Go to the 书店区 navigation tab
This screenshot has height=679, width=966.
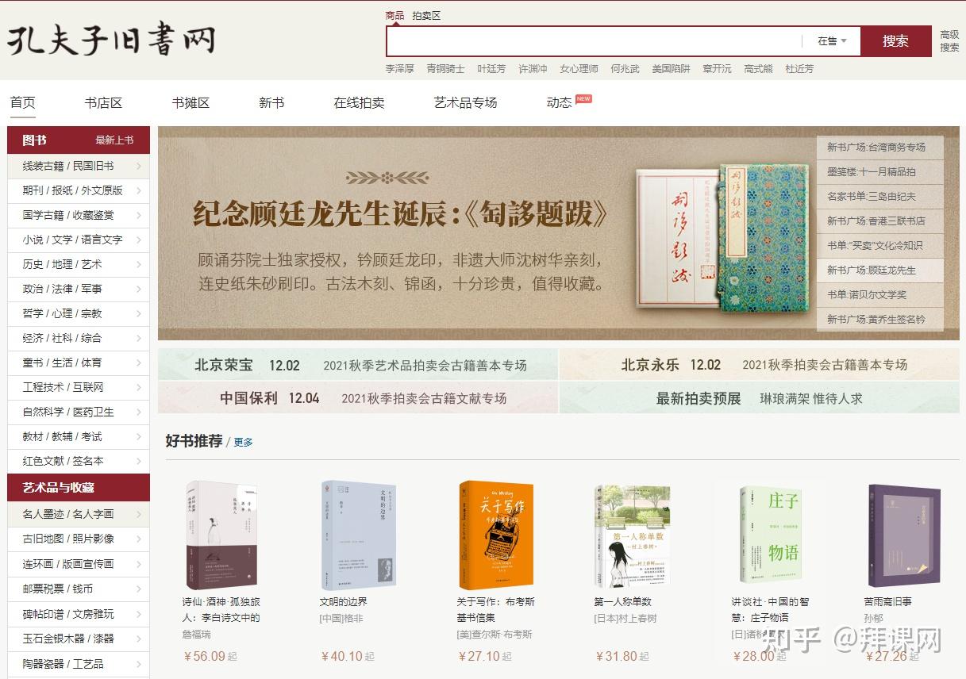point(103,102)
